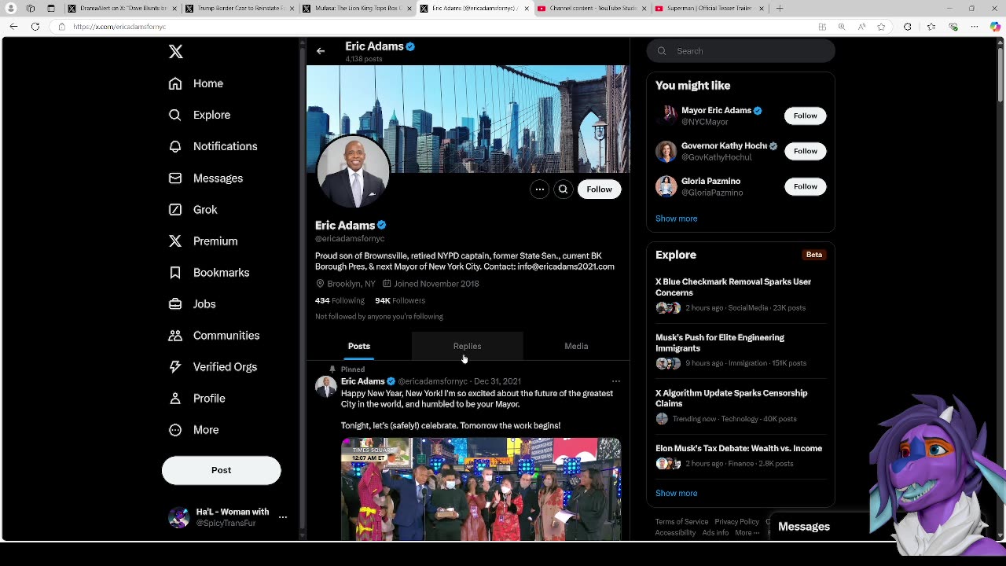Open 94K Followers list
Viewport: 1006px width, 566px height.
(x=400, y=300)
